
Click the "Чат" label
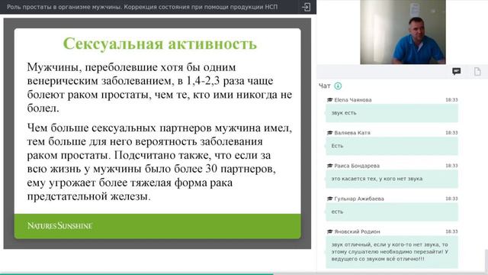point(324,86)
